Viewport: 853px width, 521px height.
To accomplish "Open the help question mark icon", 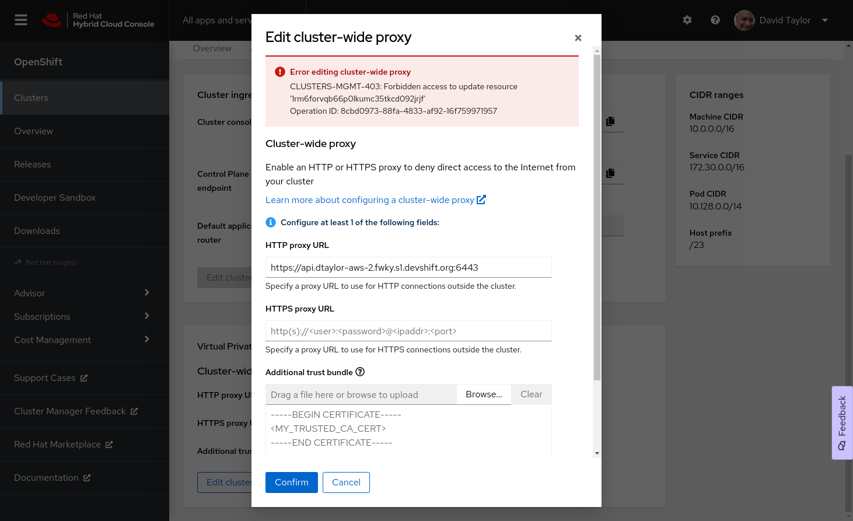I will pyautogui.click(x=715, y=20).
